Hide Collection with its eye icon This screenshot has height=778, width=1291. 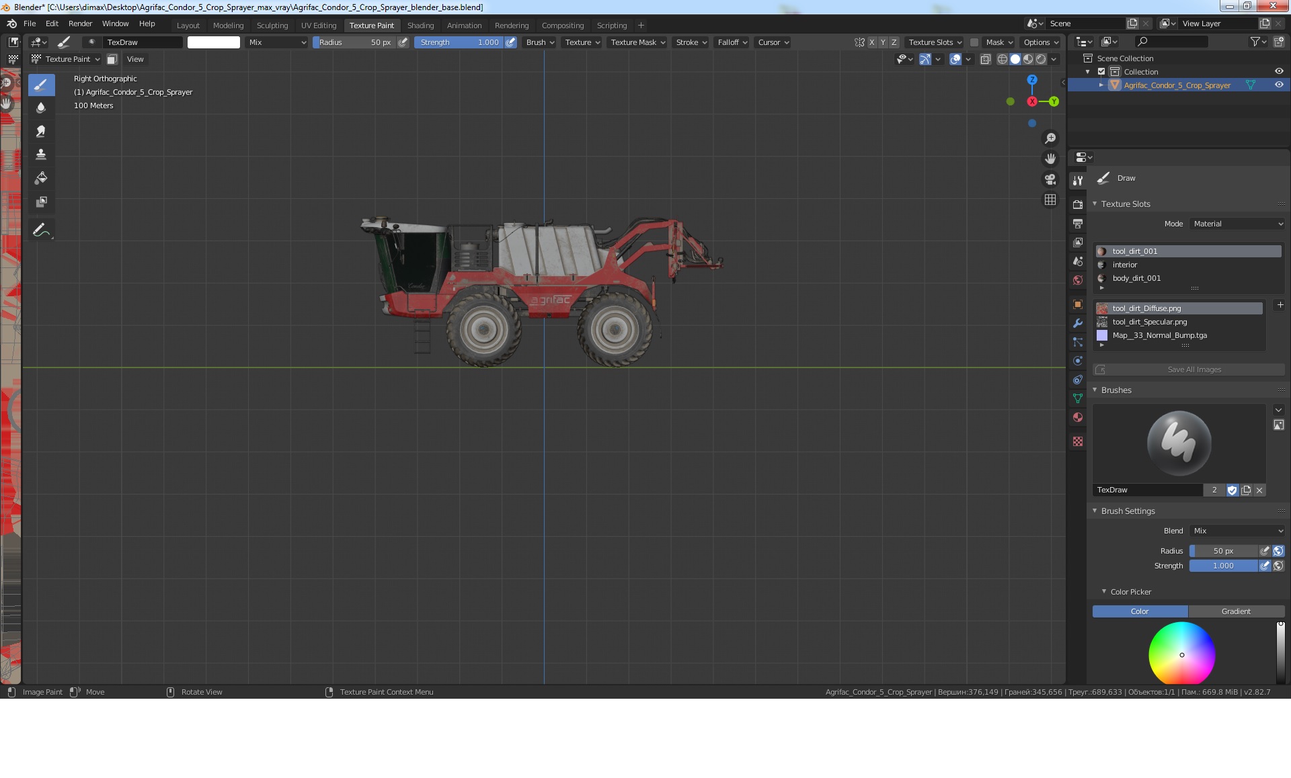(x=1279, y=72)
